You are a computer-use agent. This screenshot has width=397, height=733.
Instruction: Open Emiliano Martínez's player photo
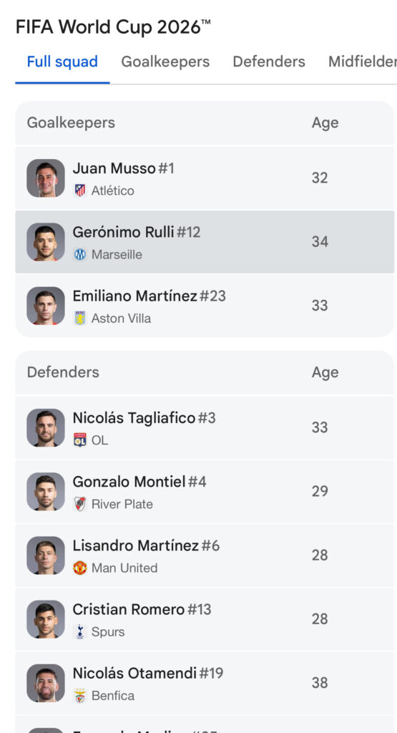46,306
